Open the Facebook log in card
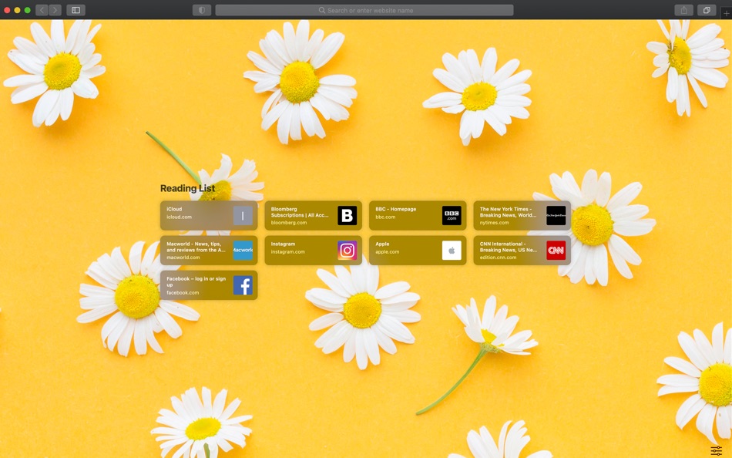732x458 pixels. pos(209,285)
